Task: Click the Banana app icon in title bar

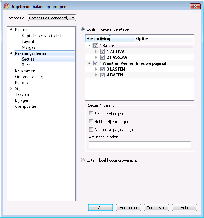Action: tap(6, 6)
